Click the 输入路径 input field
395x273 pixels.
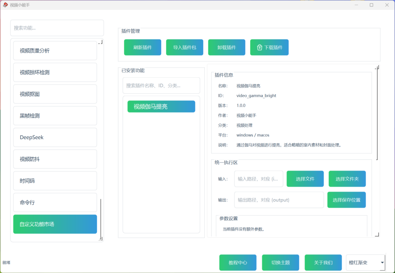point(259,179)
